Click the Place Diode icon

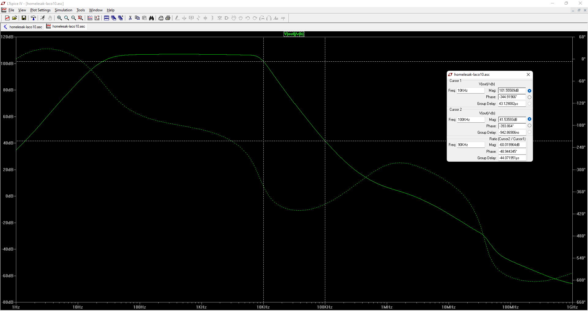(x=220, y=18)
